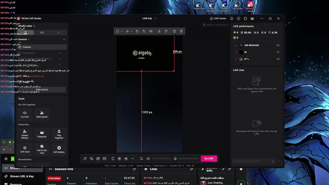Image resolution: width=329 pixels, height=185 pixels.
Task: Adjust the microphone volume slider
Action: pos(189,159)
